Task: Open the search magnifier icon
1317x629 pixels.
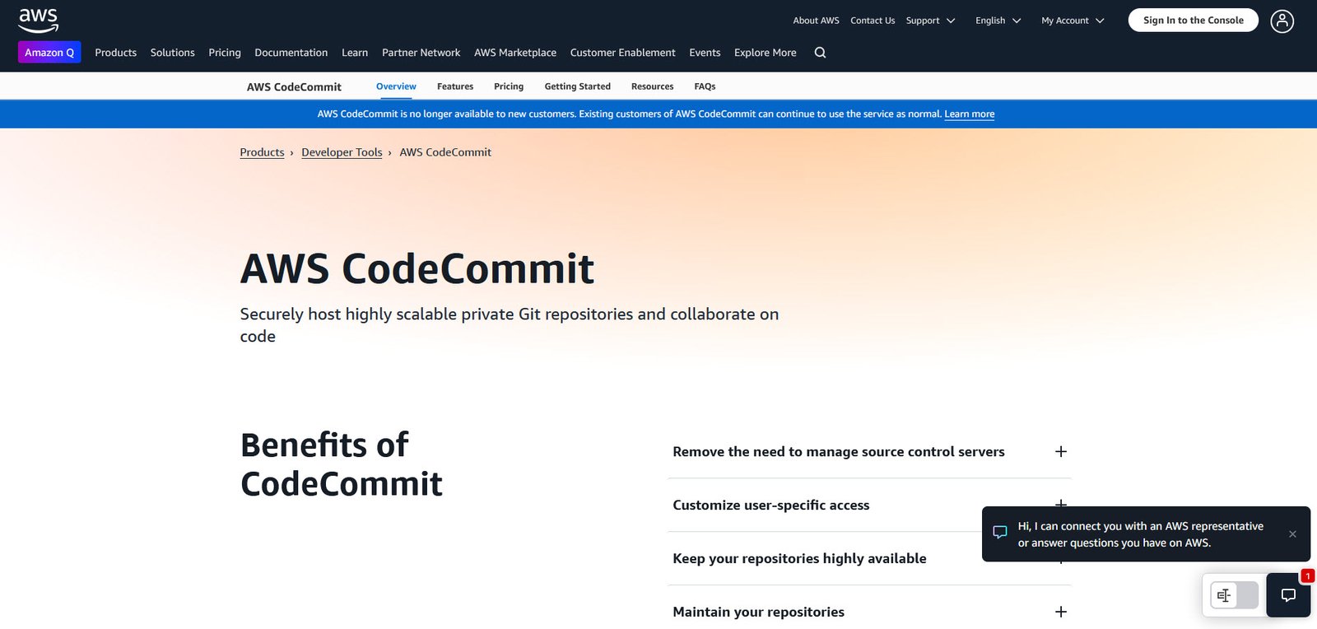Action: click(x=820, y=53)
